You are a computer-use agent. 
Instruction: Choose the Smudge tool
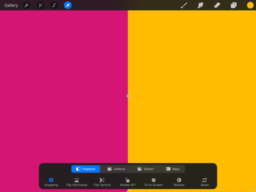click(201, 5)
